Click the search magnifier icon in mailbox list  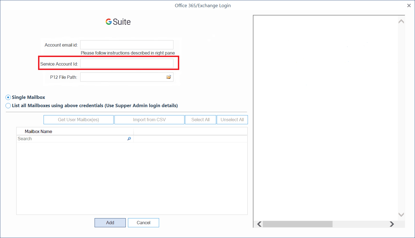coord(129,139)
